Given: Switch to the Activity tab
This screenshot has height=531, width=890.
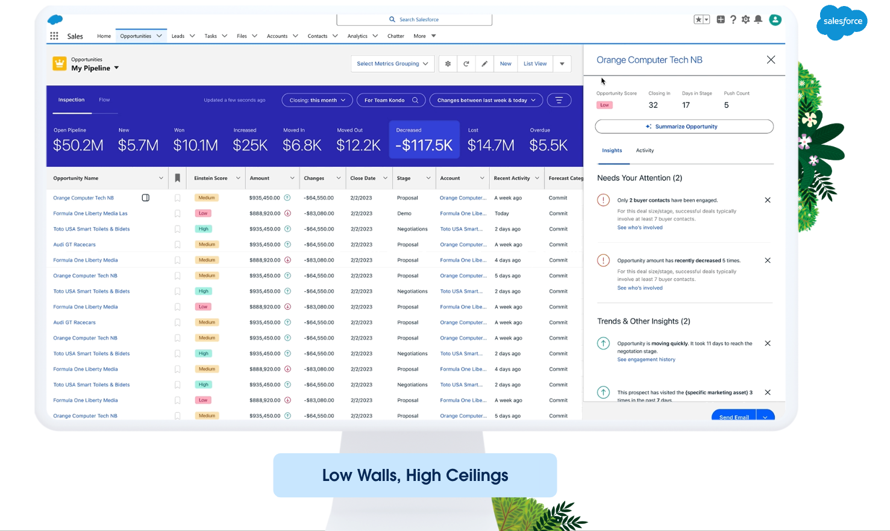Looking at the screenshot, I should pyautogui.click(x=645, y=151).
